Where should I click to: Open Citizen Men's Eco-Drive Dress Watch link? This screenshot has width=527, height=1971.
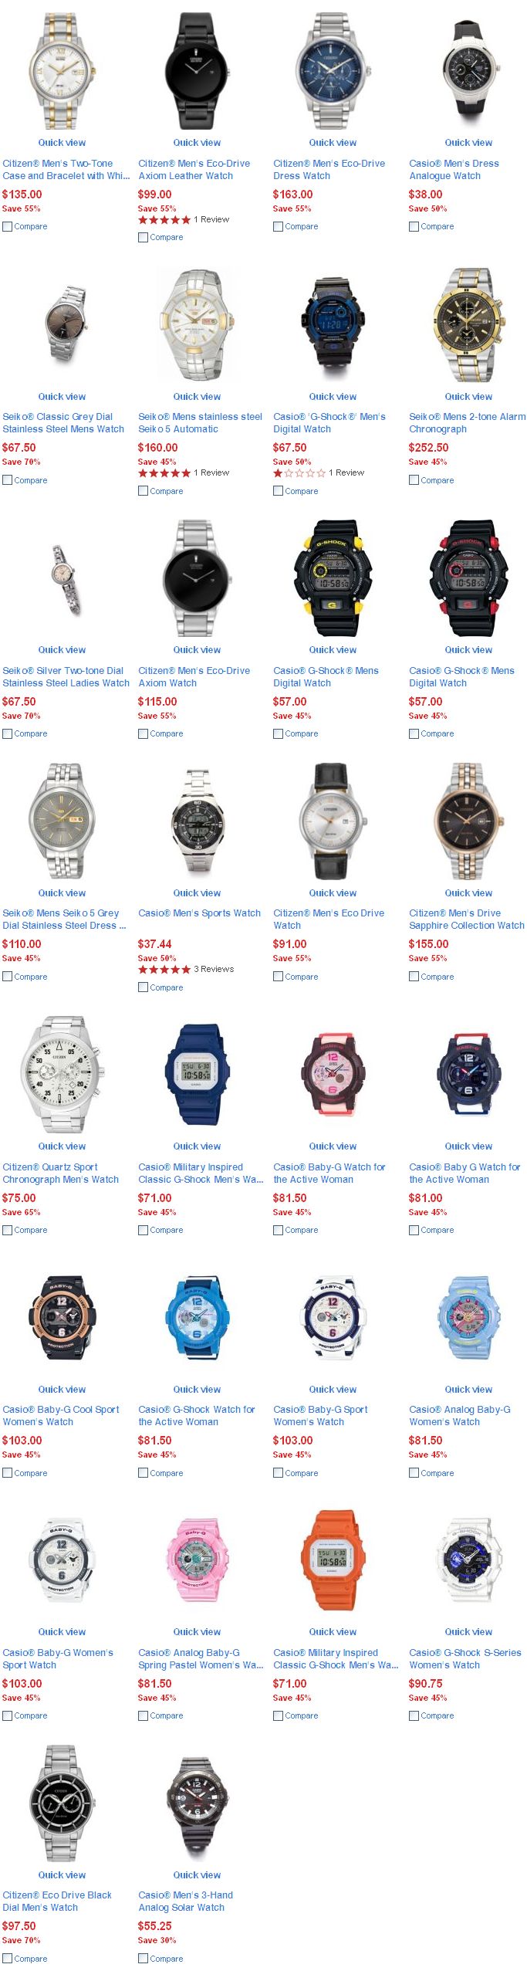pyautogui.click(x=329, y=170)
